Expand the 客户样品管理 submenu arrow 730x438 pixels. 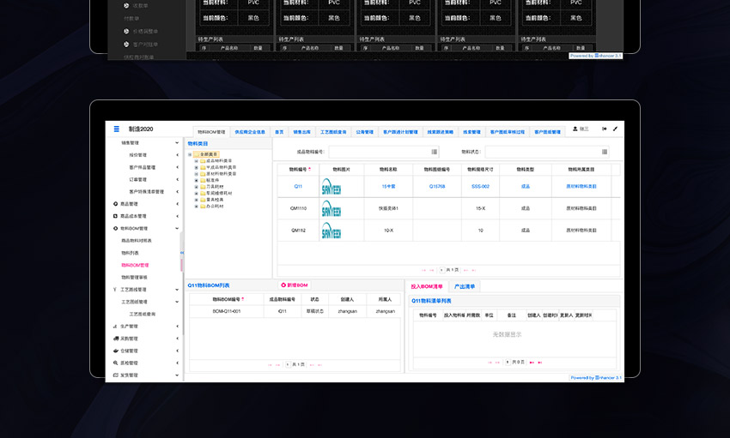(x=178, y=167)
